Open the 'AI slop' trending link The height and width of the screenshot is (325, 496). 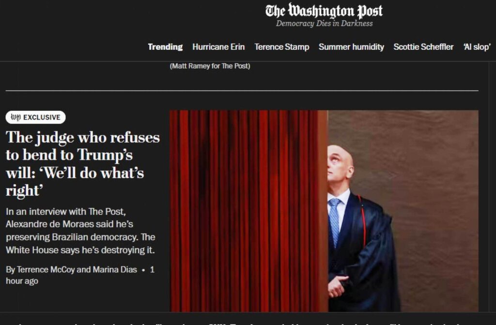click(x=477, y=47)
